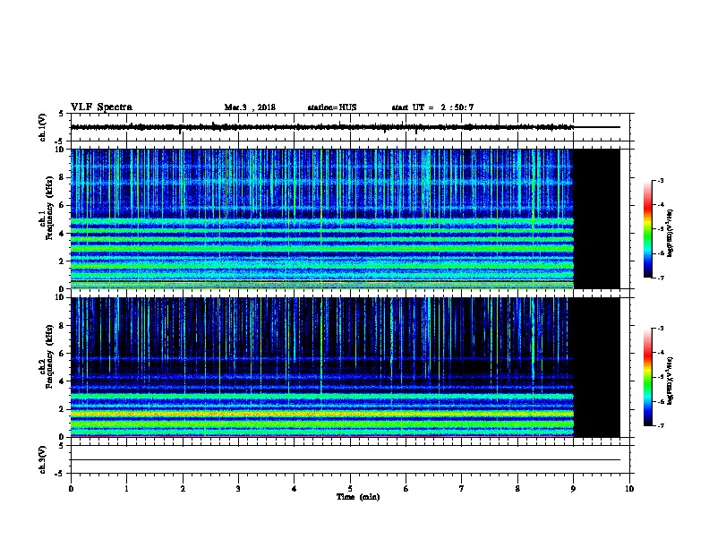
Task: Click the "station=HUS" header label
Action: pos(332,107)
